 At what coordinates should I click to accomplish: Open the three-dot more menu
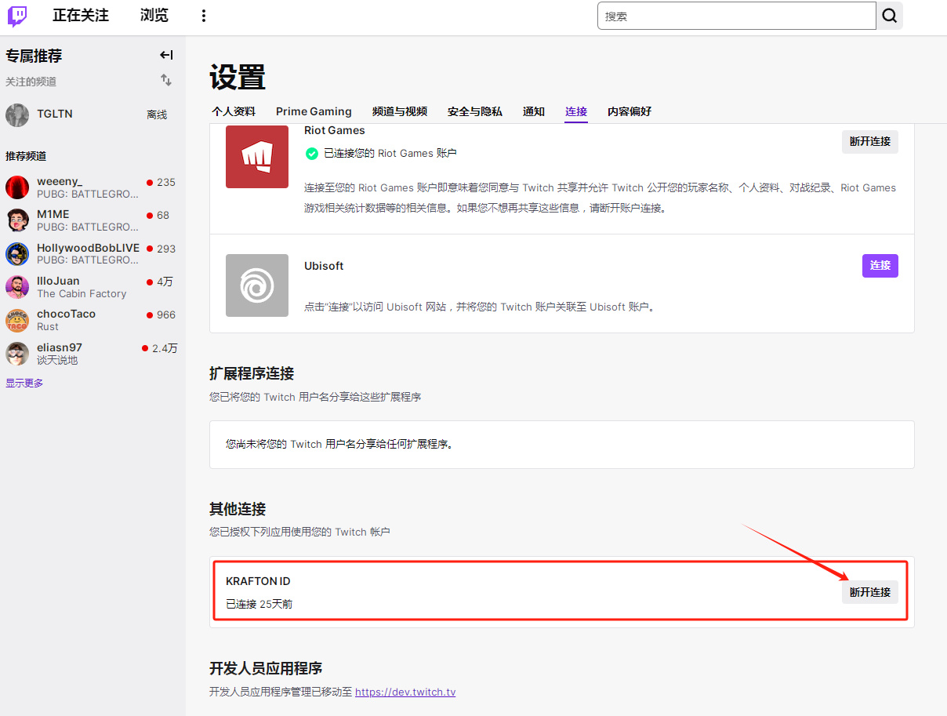click(204, 16)
